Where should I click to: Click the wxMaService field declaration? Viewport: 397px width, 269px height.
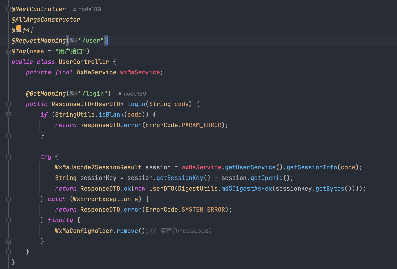[140, 72]
